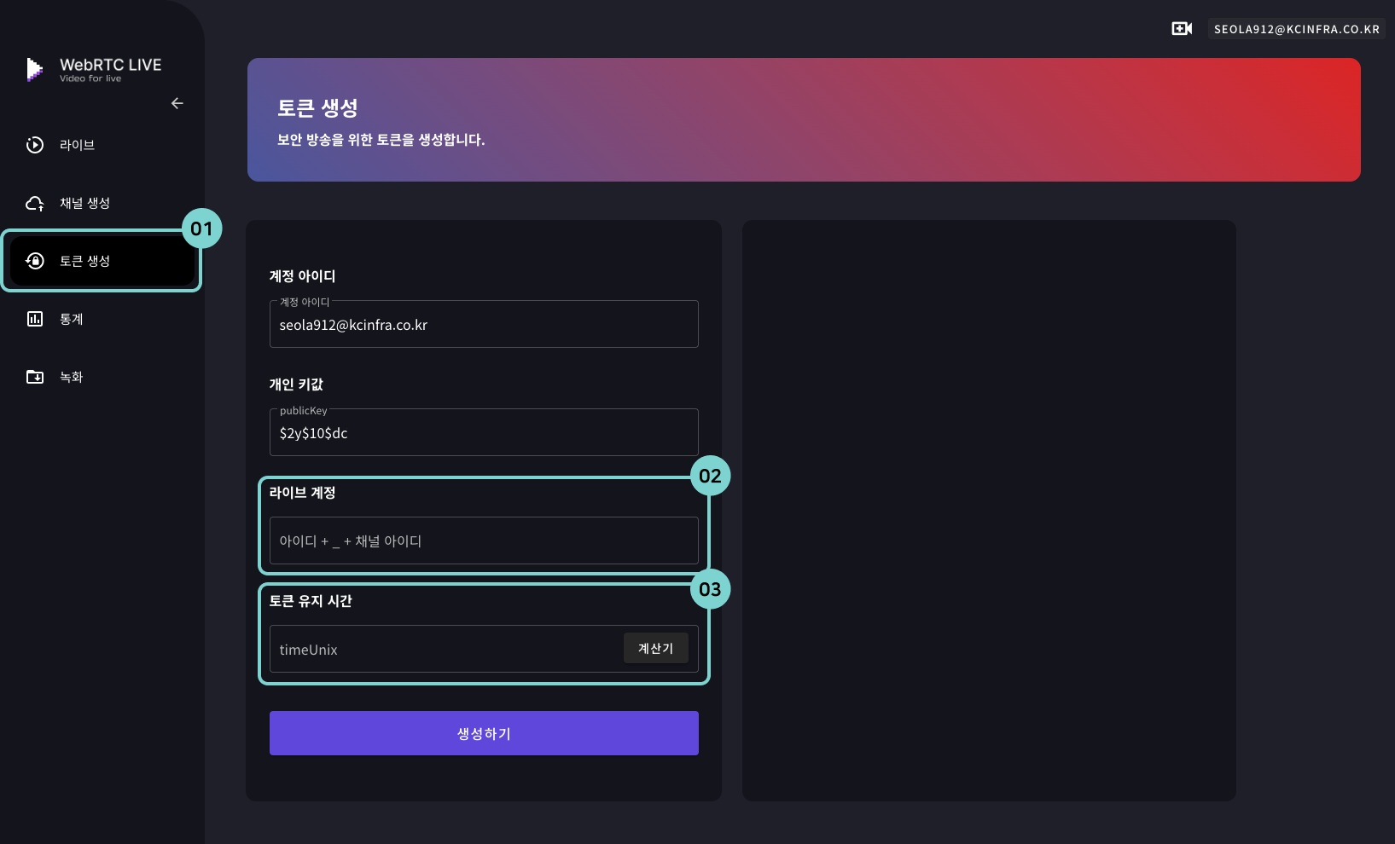Go to the 채널 생성 menu
This screenshot has width=1395, height=844.
pos(84,203)
